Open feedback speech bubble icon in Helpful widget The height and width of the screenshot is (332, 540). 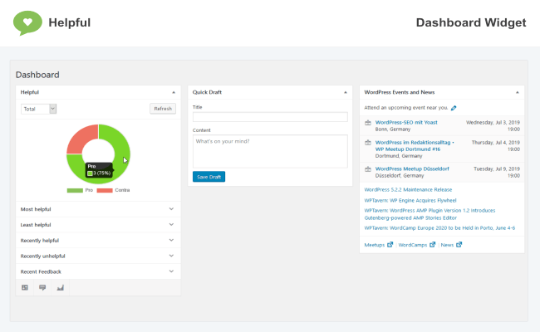pyautogui.click(x=42, y=287)
